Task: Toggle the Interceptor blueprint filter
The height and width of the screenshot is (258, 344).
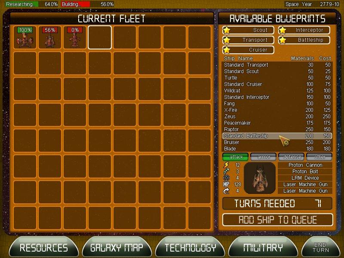Action: [304, 30]
